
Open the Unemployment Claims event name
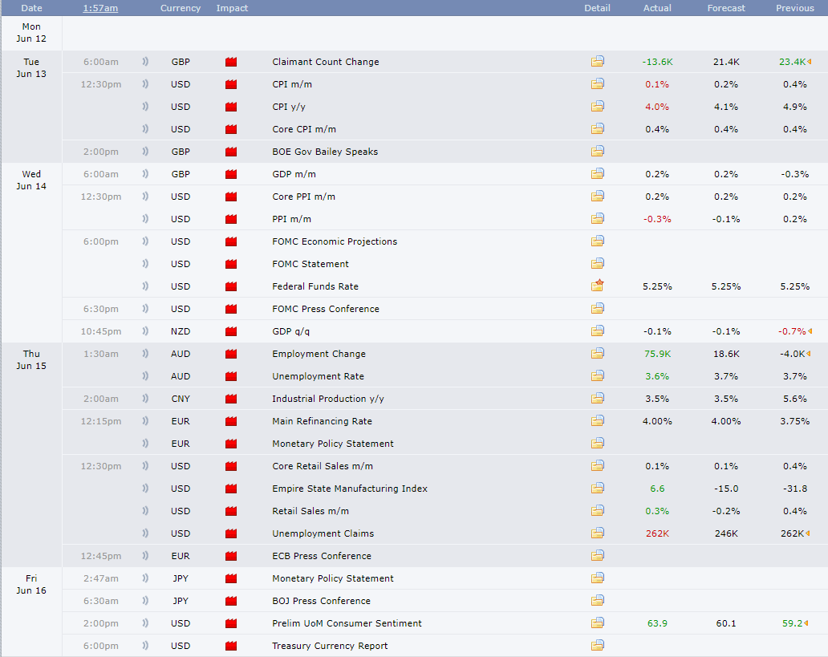pyautogui.click(x=323, y=533)
